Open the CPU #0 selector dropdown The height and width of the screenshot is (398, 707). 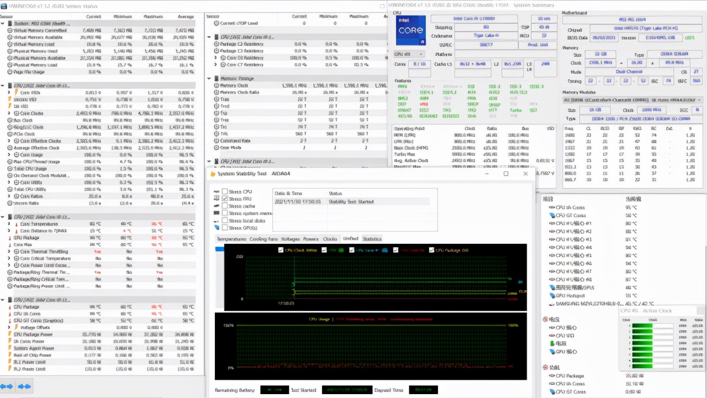tap(409, 54)
